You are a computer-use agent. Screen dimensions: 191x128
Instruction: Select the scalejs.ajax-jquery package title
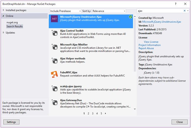click(x=71, y=86)
